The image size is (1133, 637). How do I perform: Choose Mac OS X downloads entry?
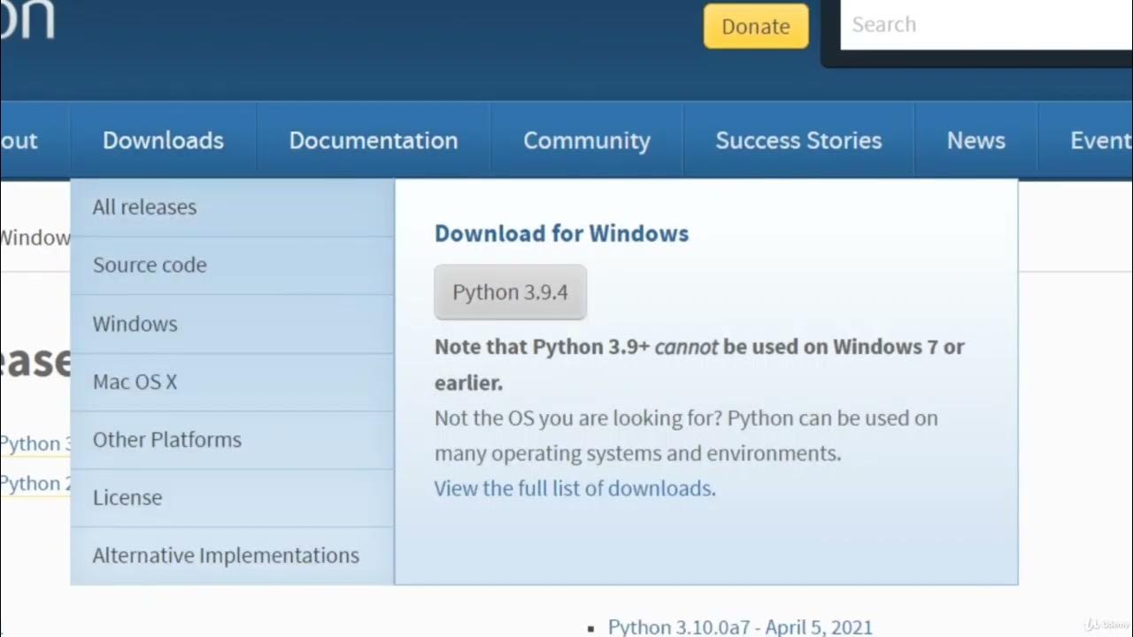coord(232,382)
